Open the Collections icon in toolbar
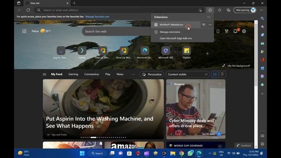Viewport: 281px width, 158px height. 228,10
